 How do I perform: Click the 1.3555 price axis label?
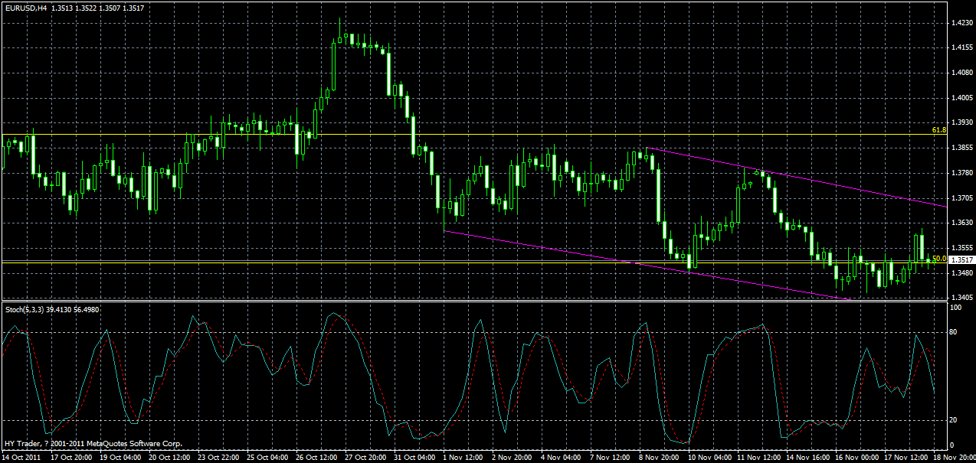pyautogui.click(x=963, y=248)
